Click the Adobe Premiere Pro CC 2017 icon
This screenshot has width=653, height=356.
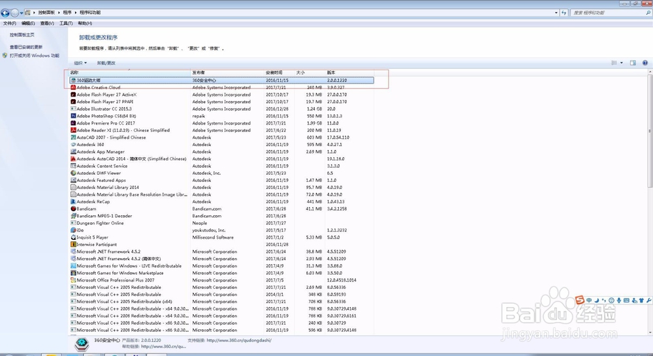pyautogui.click(x=73, y=123)
